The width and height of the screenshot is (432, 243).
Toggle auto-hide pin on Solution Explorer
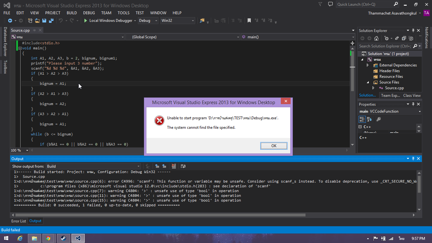pyautogui.click(x=413, y=30)
